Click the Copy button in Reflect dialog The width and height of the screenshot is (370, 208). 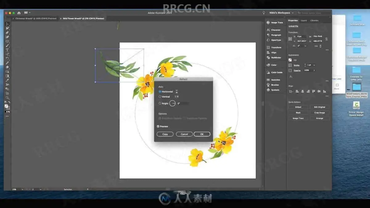pyautogui.click(x=165, y=134)
